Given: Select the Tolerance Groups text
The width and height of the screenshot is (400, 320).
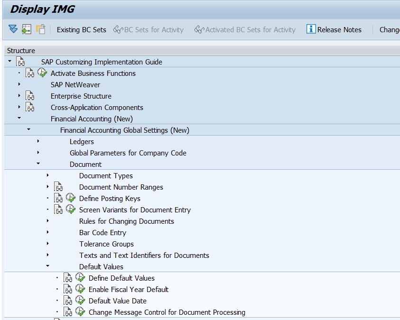Looking at the screenshot, I should (106, 244).
